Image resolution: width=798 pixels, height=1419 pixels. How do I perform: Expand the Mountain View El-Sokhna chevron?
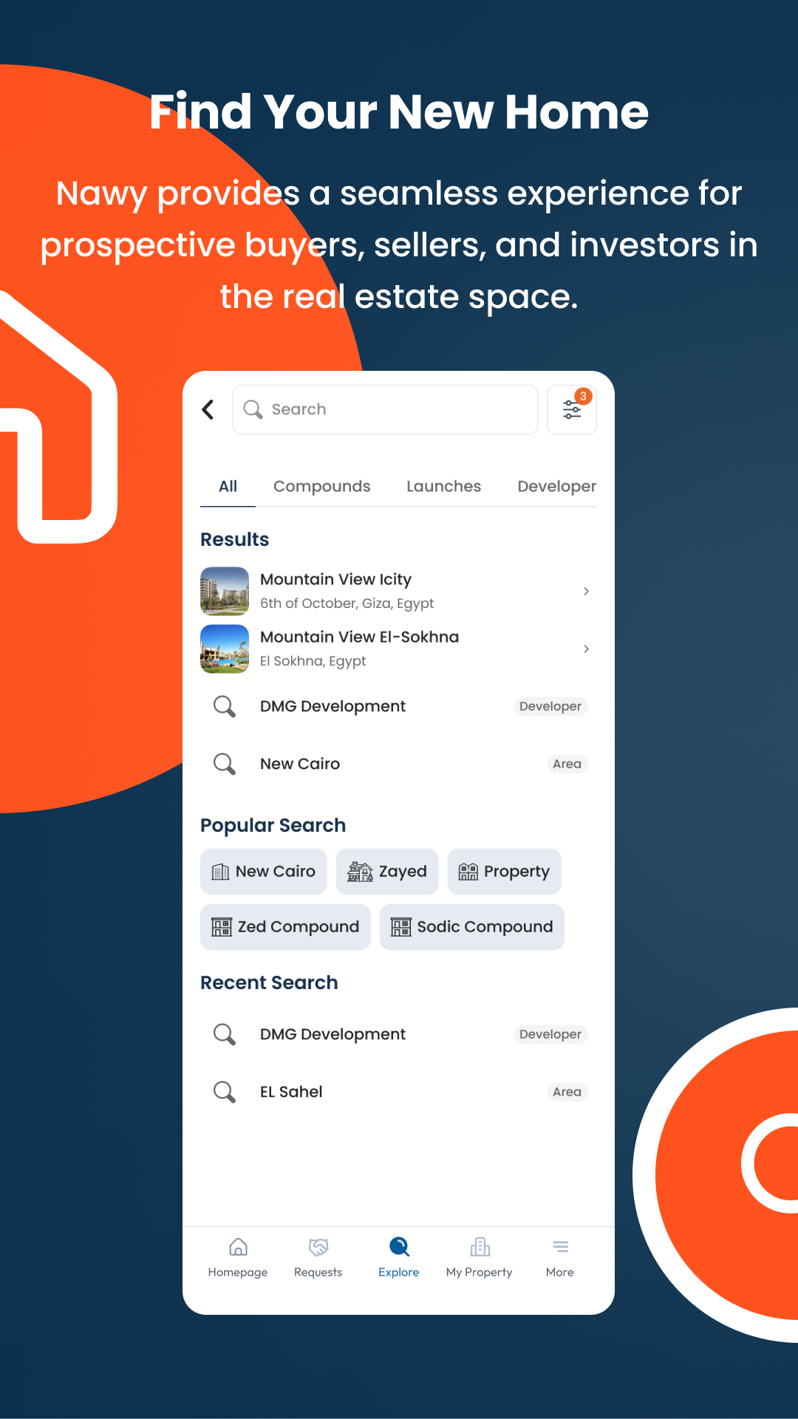(586, 649)
